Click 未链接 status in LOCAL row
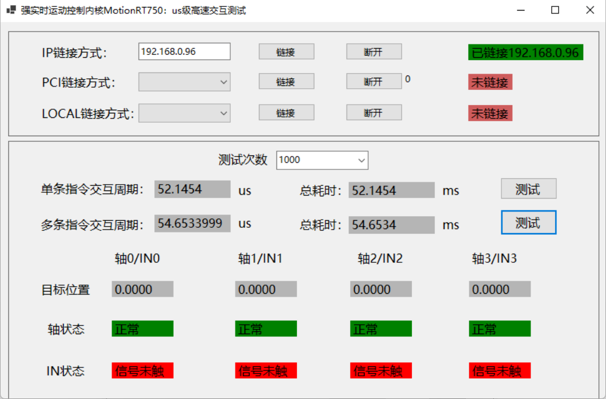606x399 pixels. [490, 113]
